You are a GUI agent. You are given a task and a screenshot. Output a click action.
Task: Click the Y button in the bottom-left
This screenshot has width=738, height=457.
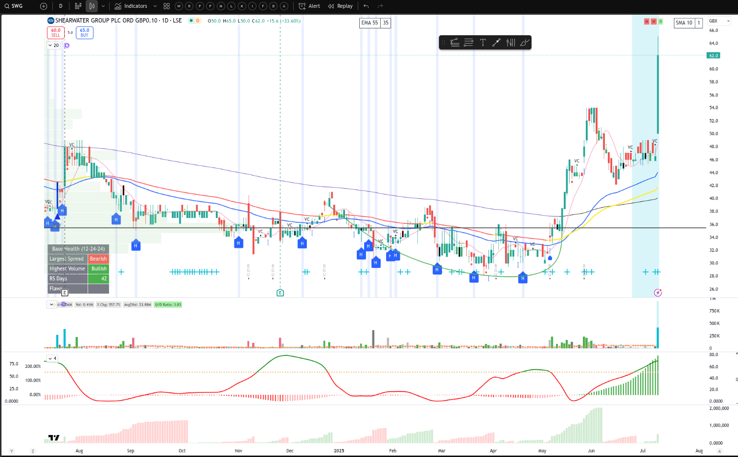tap(12, 451)
